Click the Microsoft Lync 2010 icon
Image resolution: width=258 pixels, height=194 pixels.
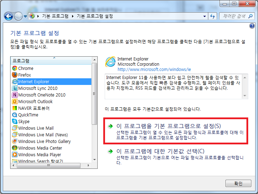pyautogui.click(x=15, y=88)
